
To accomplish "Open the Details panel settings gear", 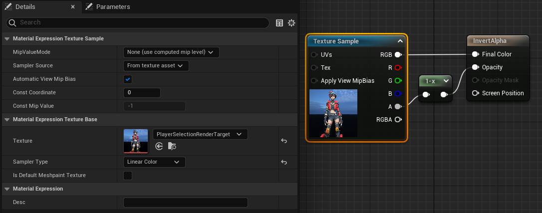I will point(291,23).
